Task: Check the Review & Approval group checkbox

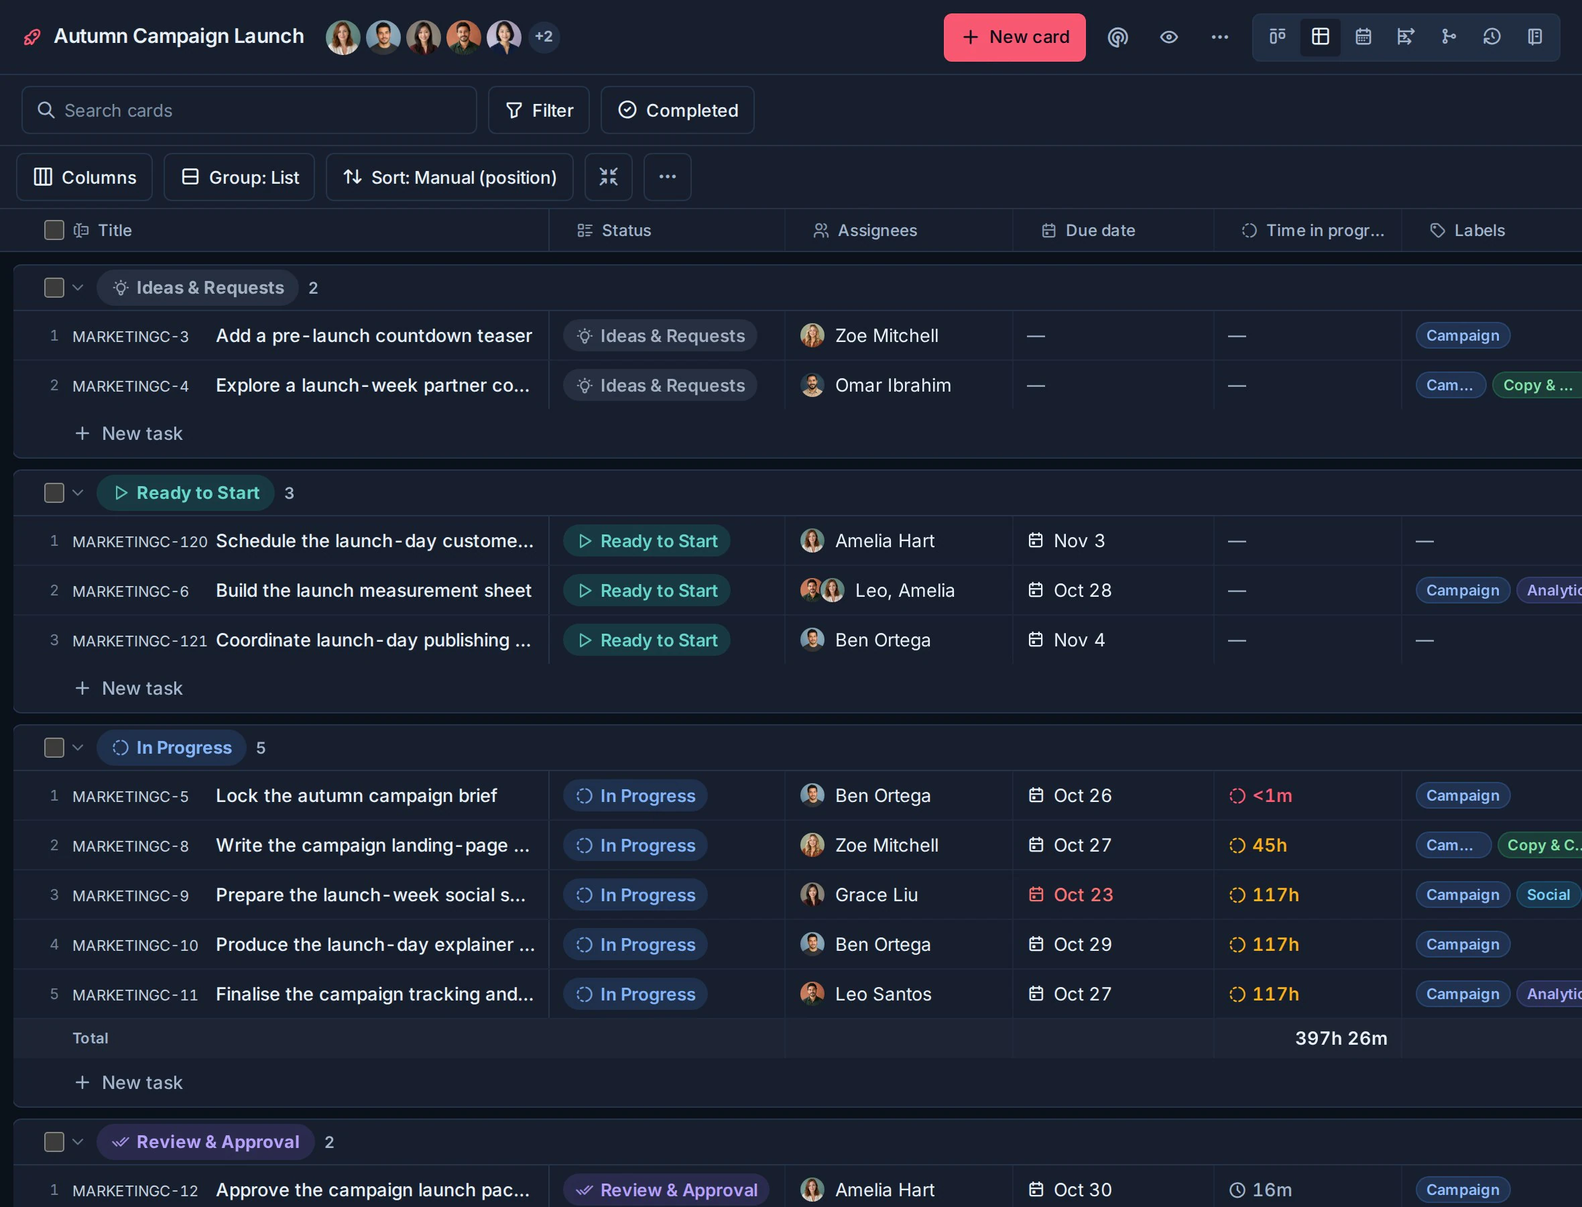Action: (x=54, y=1143)
